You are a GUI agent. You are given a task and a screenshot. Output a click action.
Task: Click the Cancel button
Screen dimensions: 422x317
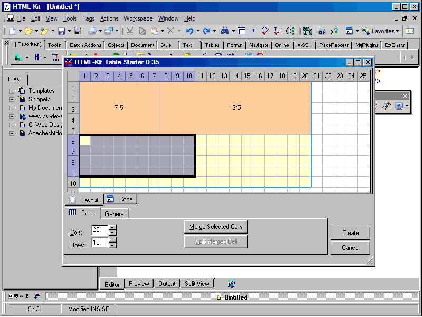[x=350, y=248]
